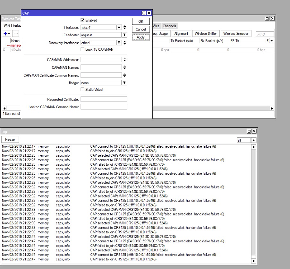The height and width of the screenshot is (269, 290).
Task: Click the minus remove button in Wireless Tables
Action: click(16, 34)
